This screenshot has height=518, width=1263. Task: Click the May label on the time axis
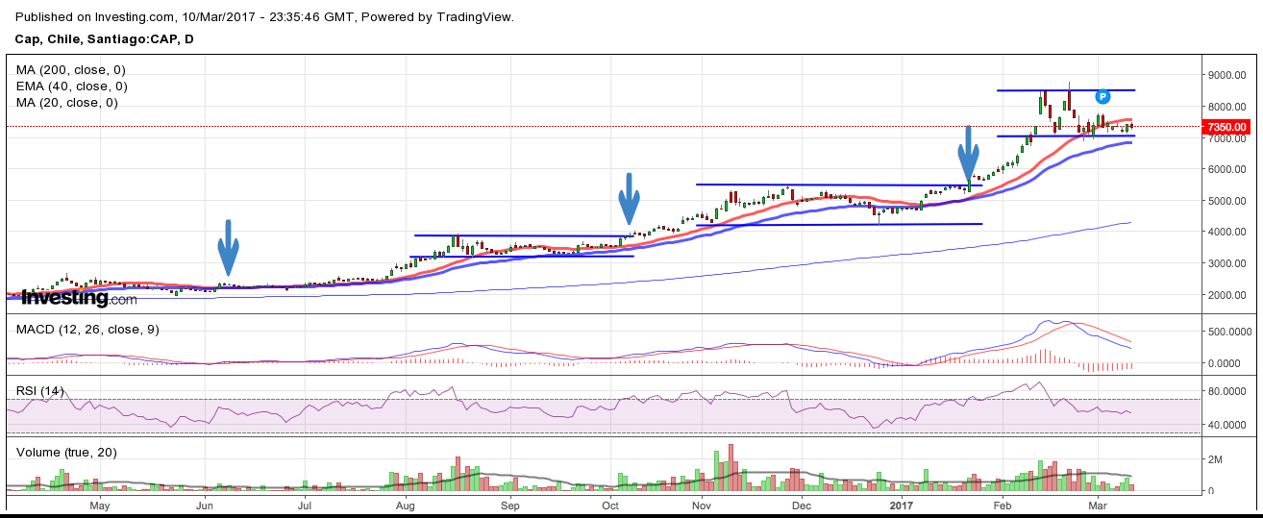100,505
